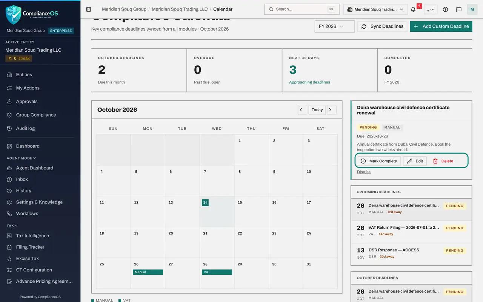Image resolution: width=483 pixels, height=302 pixels.
Task: Click the Approvals stamp icon
Action: point(9,102)
